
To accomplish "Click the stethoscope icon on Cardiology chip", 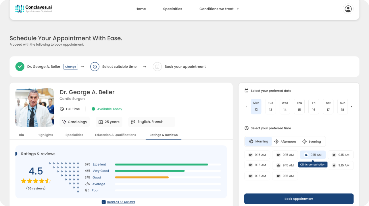I will tap(64, 122).
